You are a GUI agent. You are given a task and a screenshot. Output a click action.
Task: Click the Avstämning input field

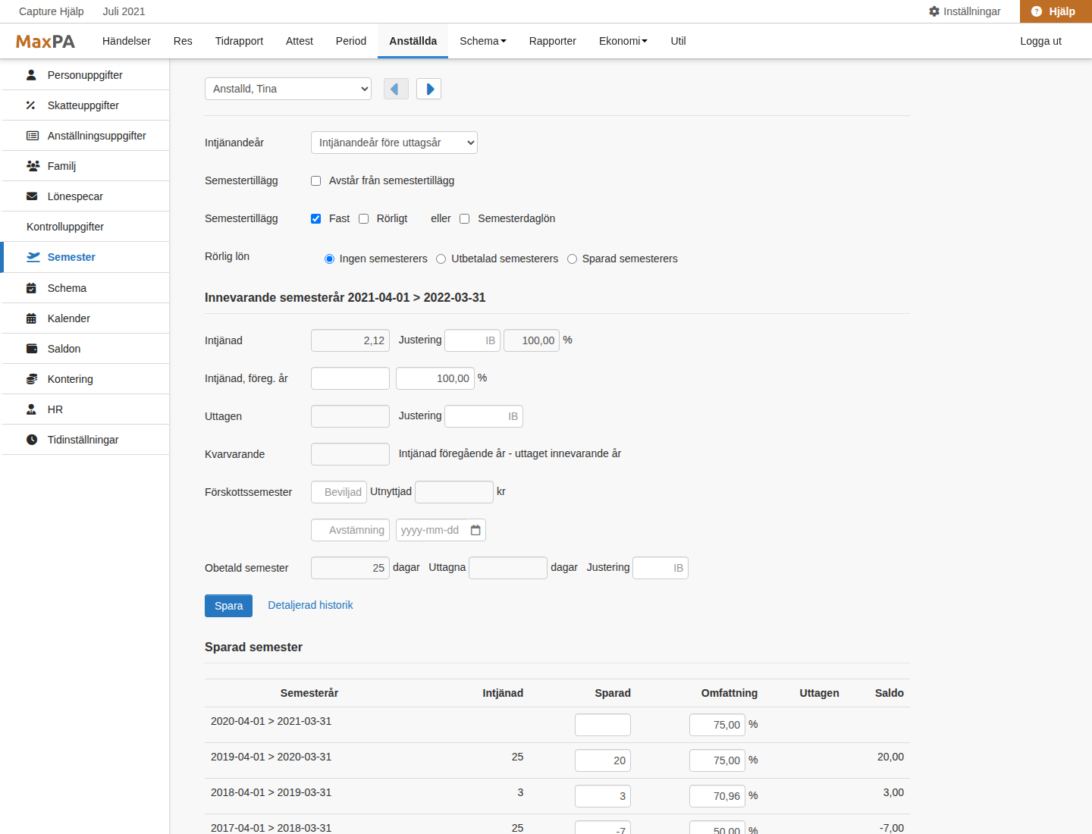click(350, 530)
